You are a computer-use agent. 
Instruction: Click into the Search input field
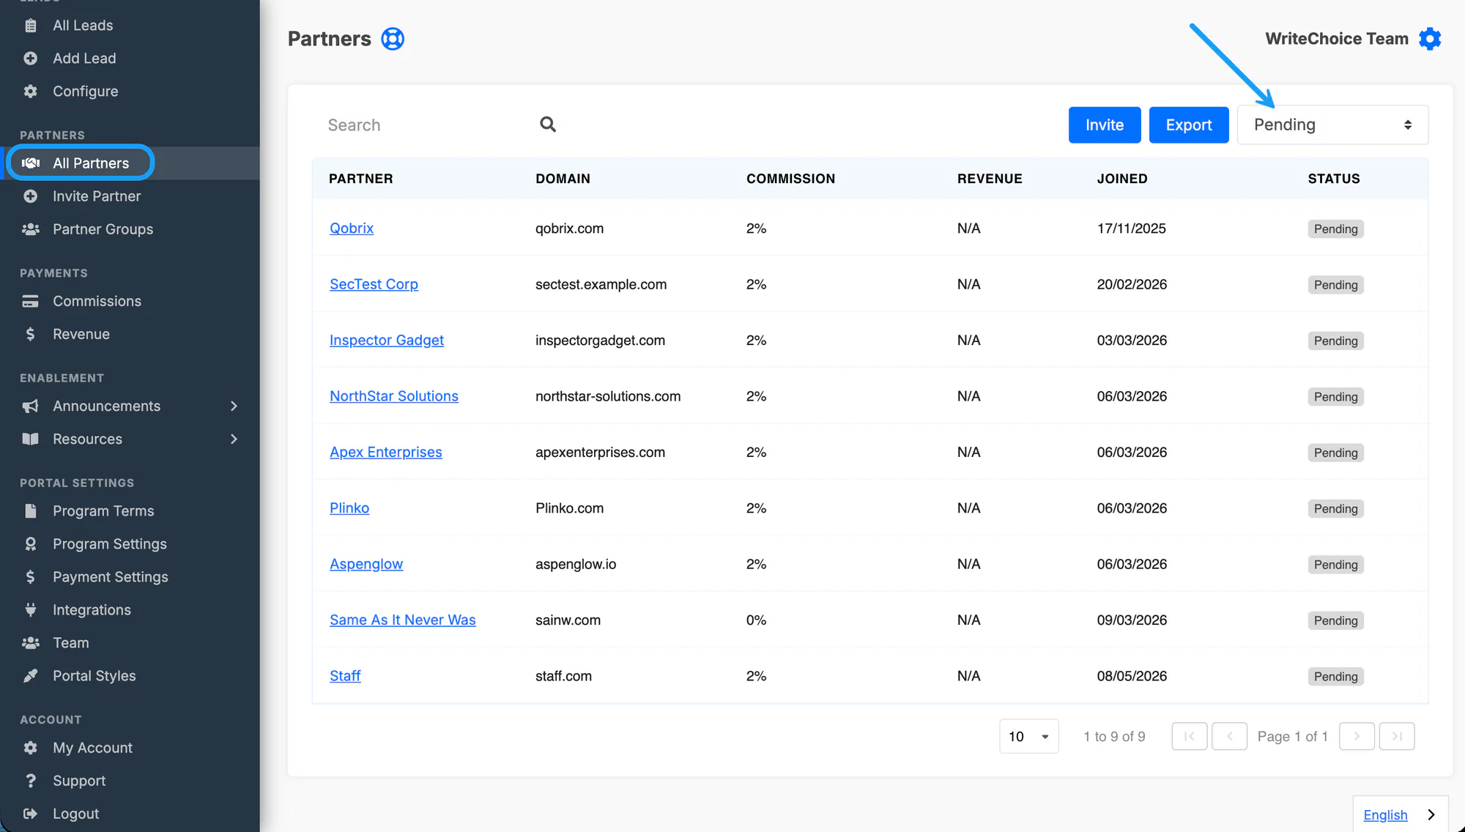point(427,125)
